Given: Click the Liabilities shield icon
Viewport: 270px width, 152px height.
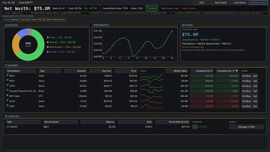Looking at the screenshot, I should 6,116.
